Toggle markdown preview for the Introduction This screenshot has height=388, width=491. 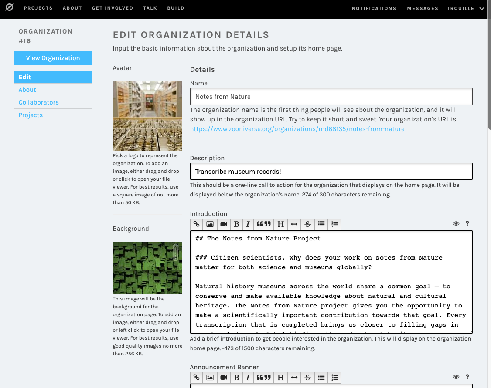456,223
